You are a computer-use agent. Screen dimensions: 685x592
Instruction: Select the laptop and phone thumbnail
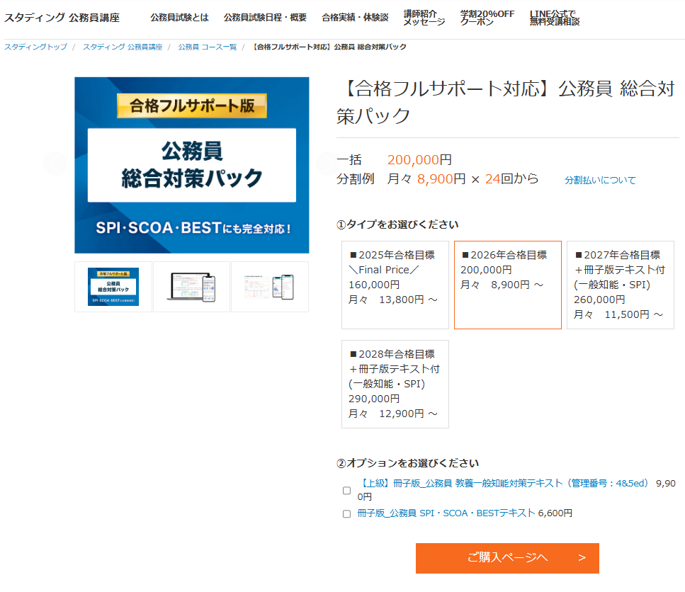click(x=191, y=287)
